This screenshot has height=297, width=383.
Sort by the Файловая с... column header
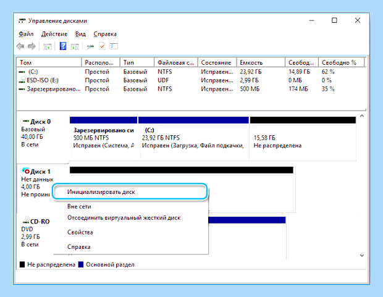[176, 62]
